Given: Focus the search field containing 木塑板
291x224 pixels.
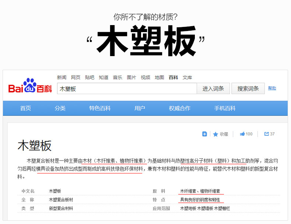Looking at the screenshot, I should coord(127,89).
